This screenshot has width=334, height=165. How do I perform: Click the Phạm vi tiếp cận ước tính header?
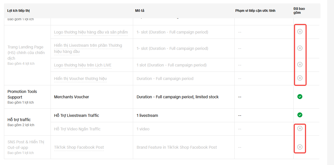click(x=255, y=11)
